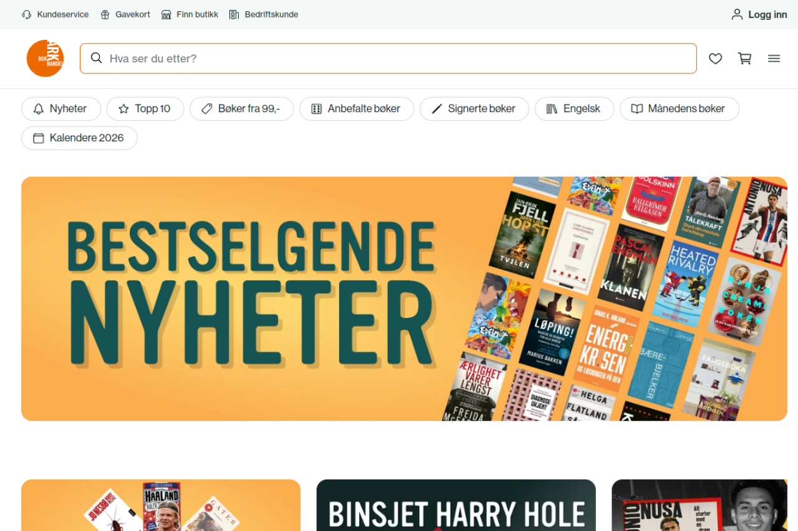This screenshot has height=531, width=798.
Task: Open the Haaland books promo card
Action: point(161,505)
